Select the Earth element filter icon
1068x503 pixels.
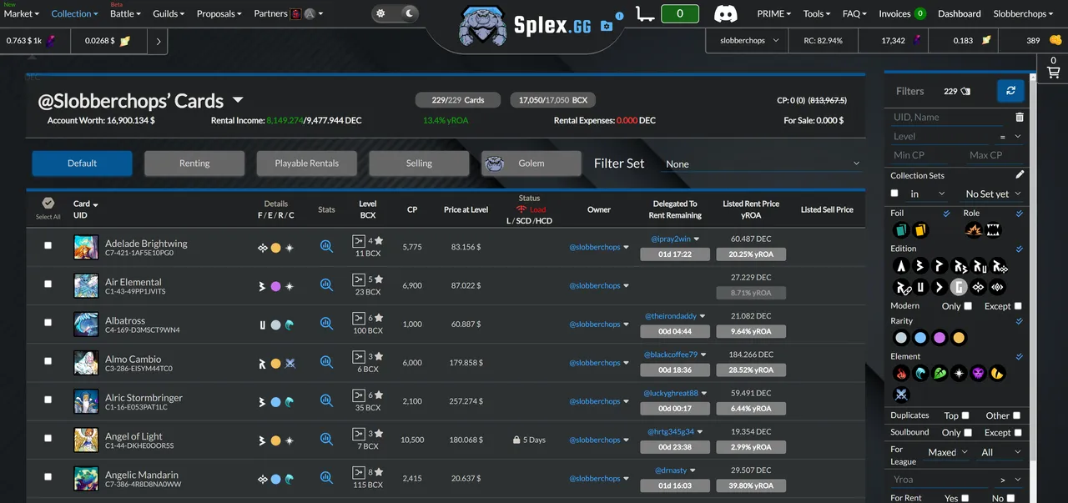[940, 373]
